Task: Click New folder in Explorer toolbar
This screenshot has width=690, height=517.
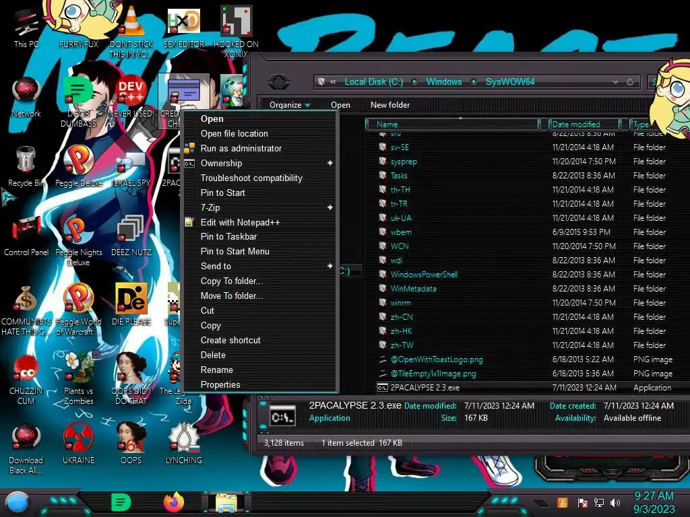Action: [x=390, y=105]
